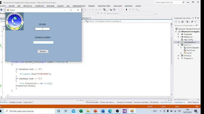The height and width of the screenshot is (114, 204).
Task: Switch to the Pila de llamadas tab
Action: click(92, 102)
